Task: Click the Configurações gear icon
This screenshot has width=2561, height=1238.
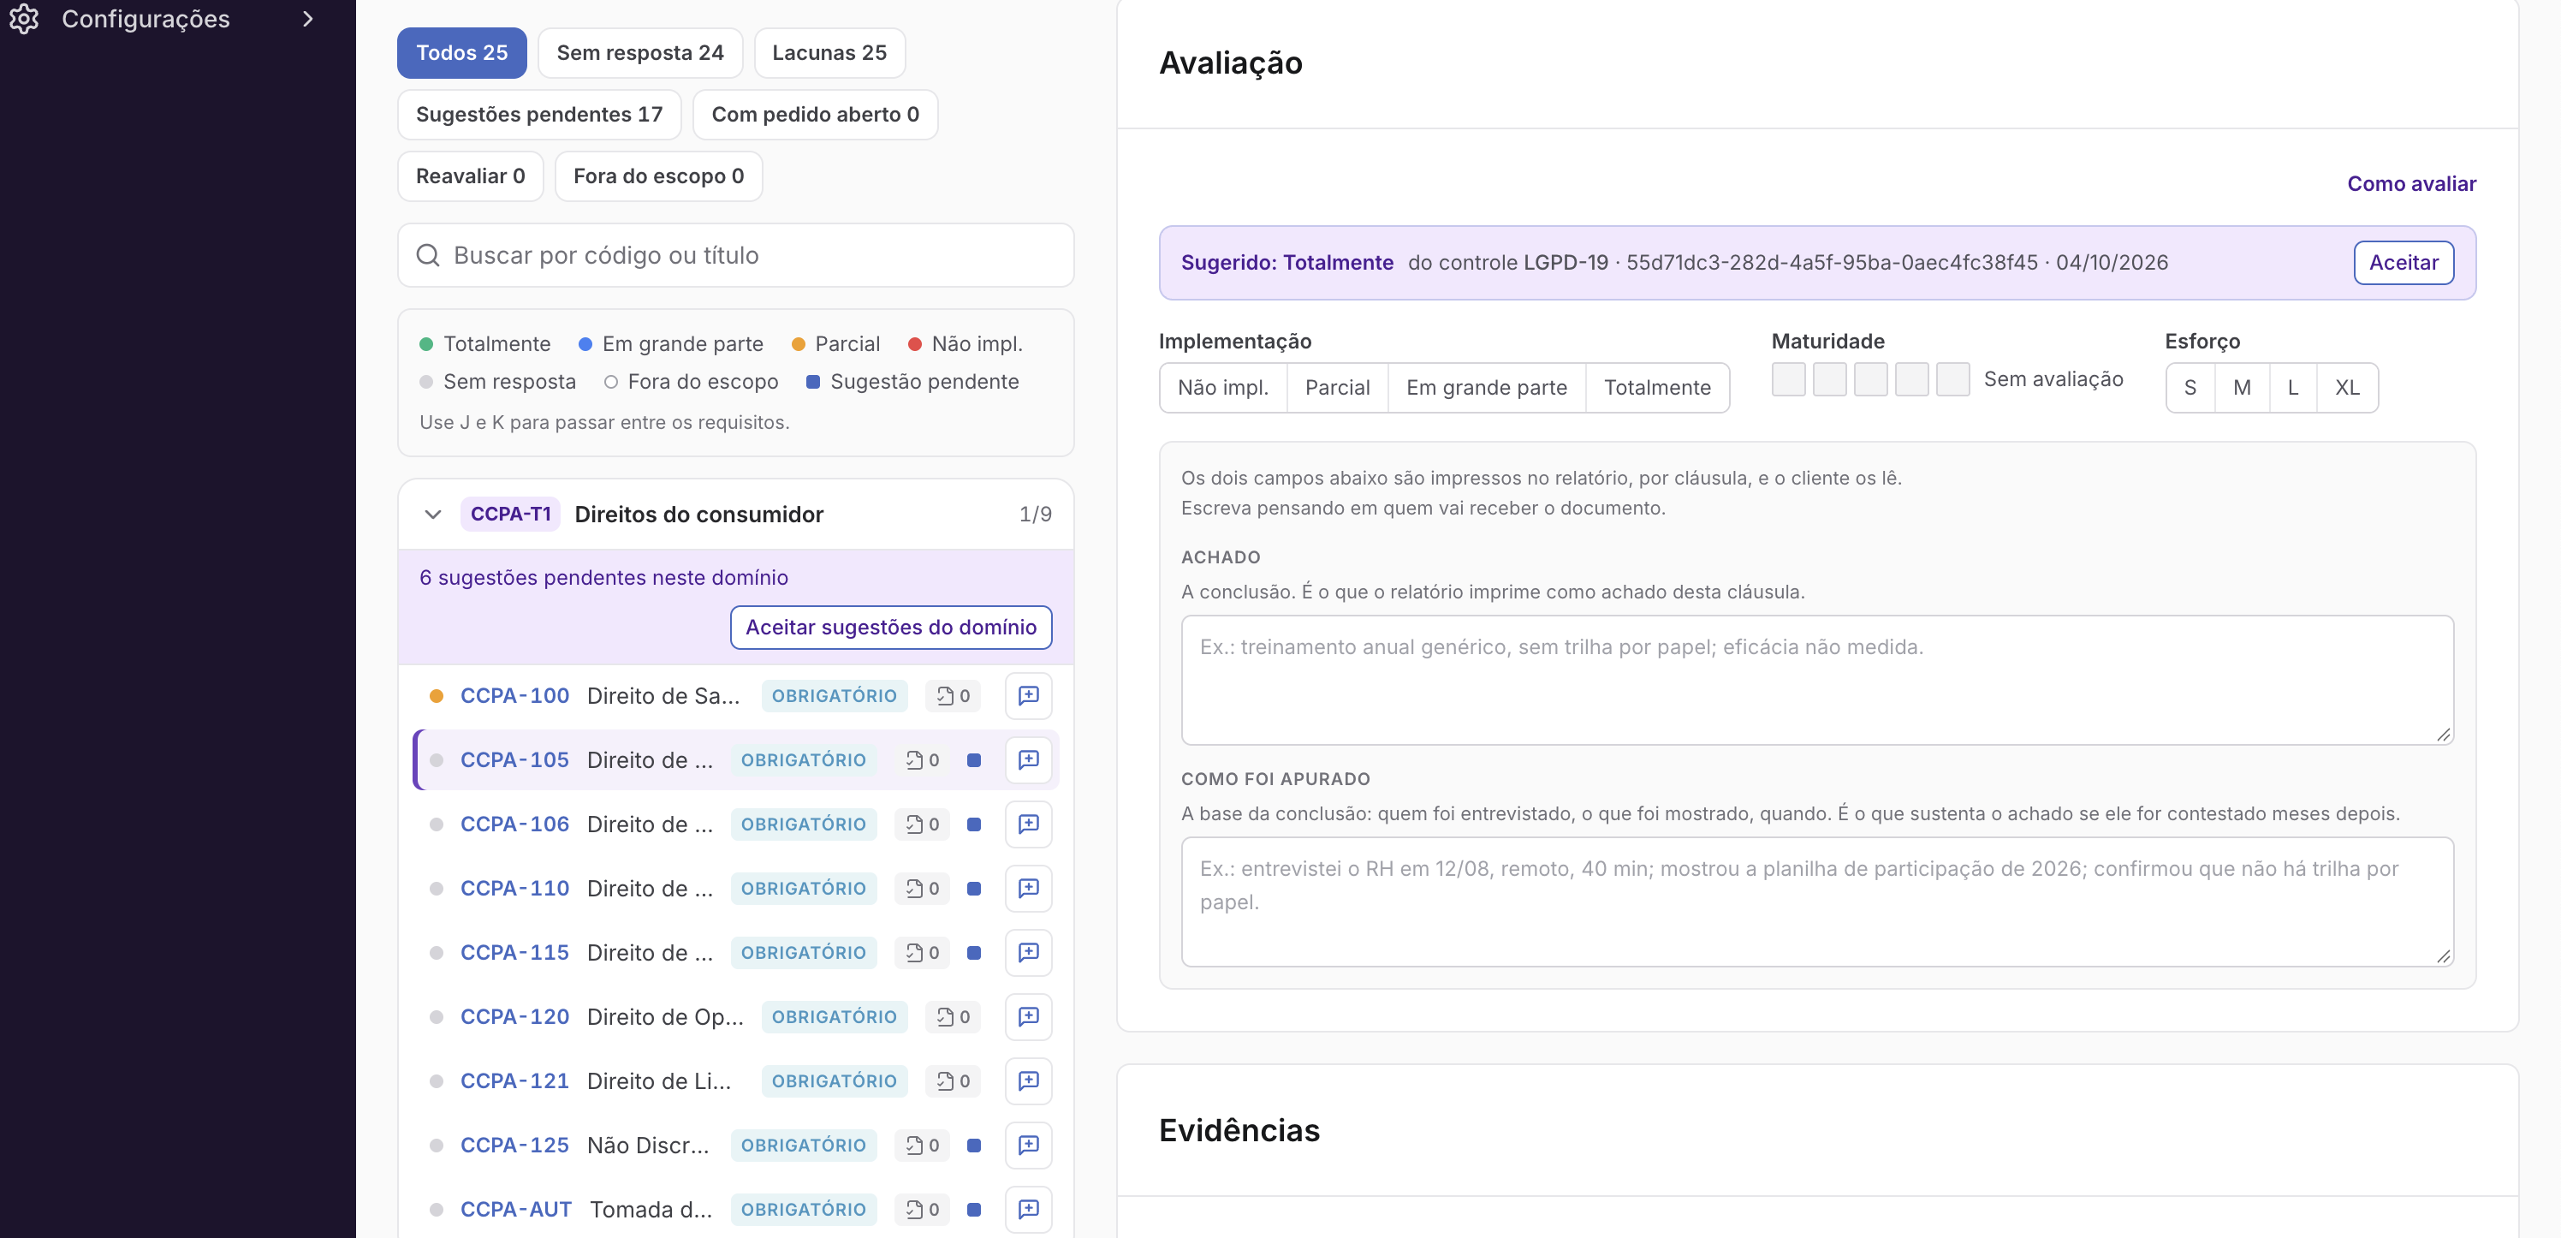Action: [24, 19]
